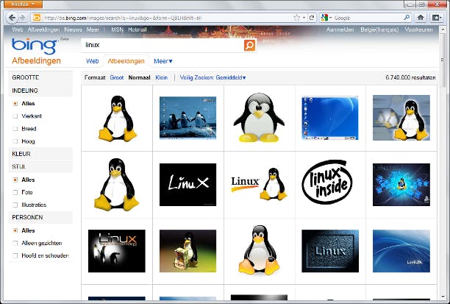Open the Voorkeuren preferences link

(x=418, y=29)
